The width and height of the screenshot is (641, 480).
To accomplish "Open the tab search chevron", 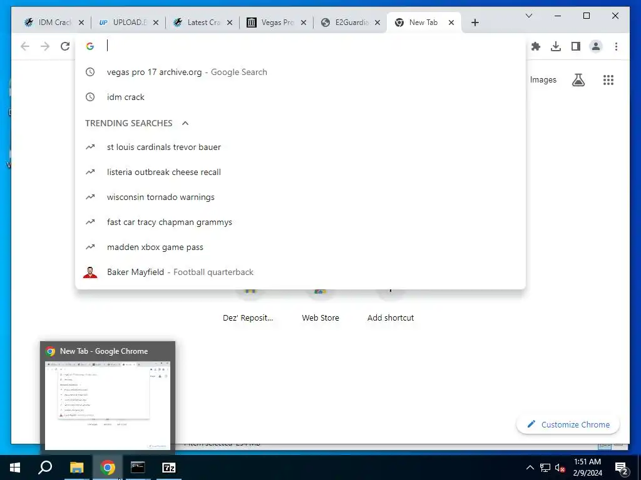I will [528, 16].
